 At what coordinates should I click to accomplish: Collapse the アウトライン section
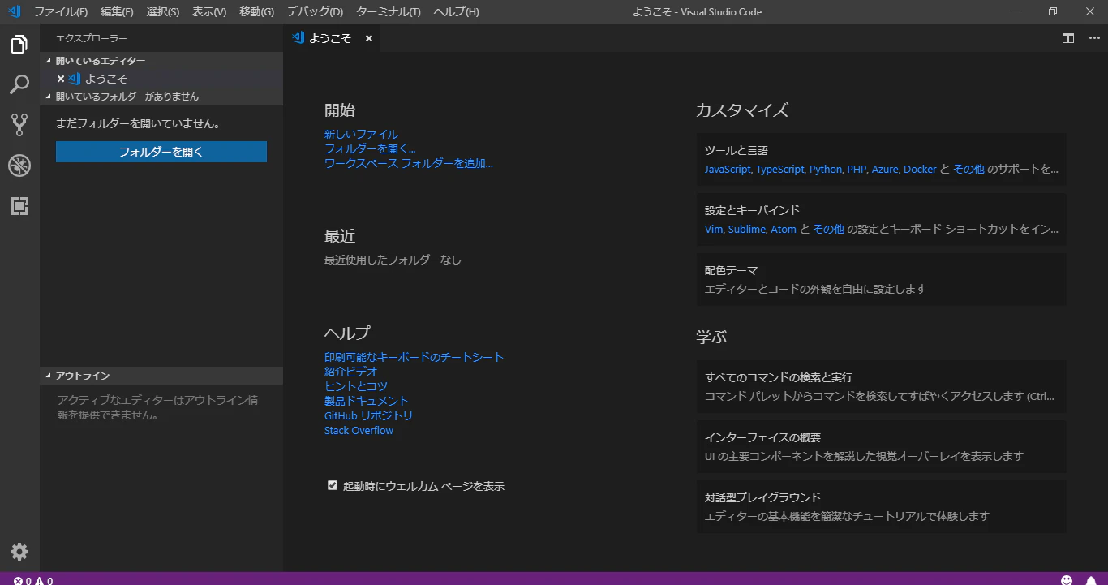161,376
